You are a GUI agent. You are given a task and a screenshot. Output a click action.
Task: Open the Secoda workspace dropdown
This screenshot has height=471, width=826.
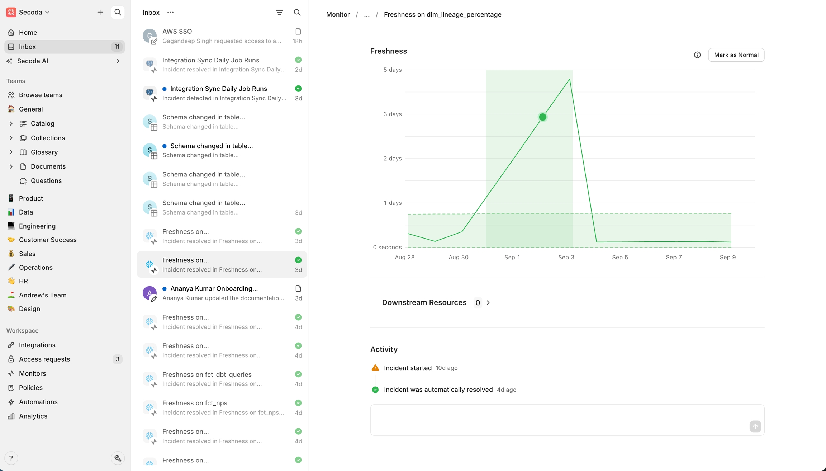[30, 12]
